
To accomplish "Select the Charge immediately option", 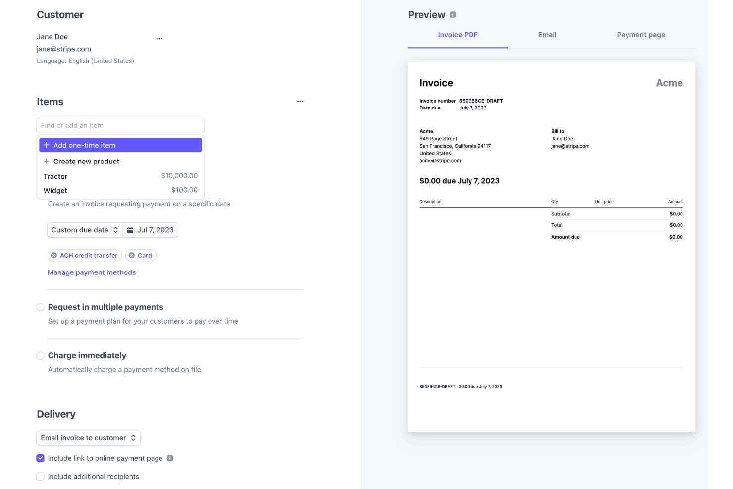I will point(40,355).
